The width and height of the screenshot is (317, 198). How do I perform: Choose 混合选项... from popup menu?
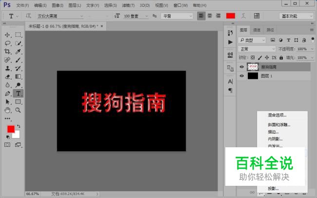[x=277, y=115]
